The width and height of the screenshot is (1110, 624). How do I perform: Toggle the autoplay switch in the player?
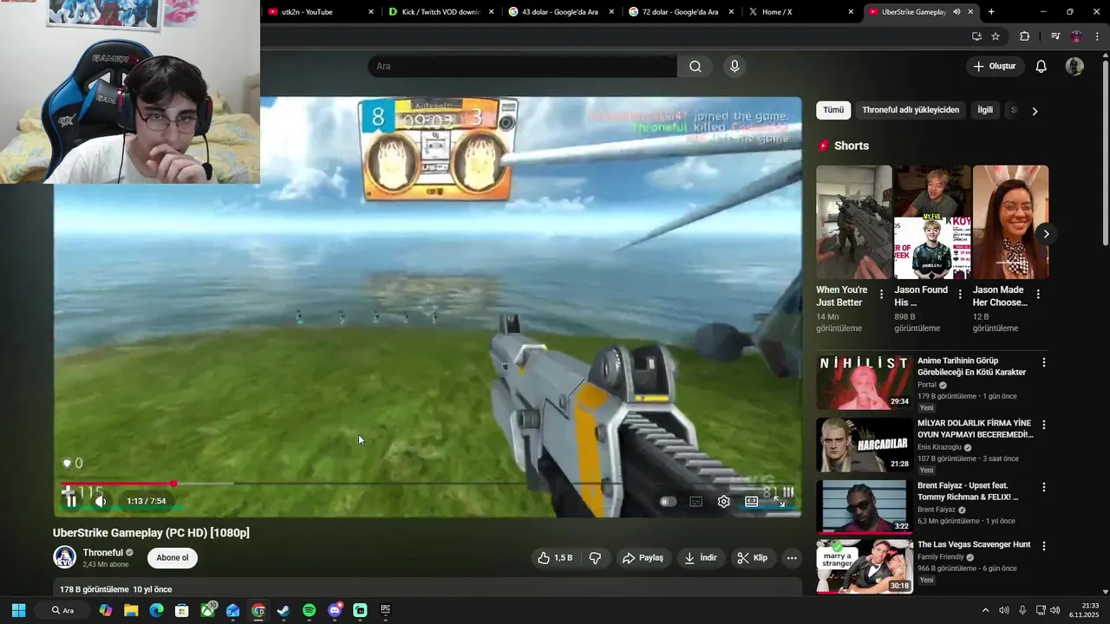(668, 501)
